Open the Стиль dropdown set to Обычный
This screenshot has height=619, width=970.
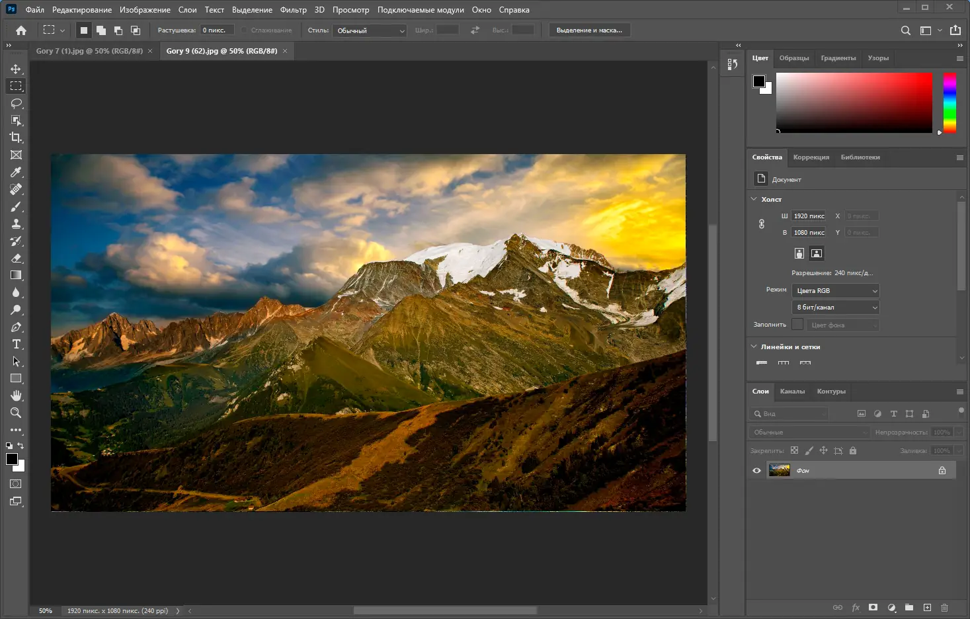tap(370, 30)
